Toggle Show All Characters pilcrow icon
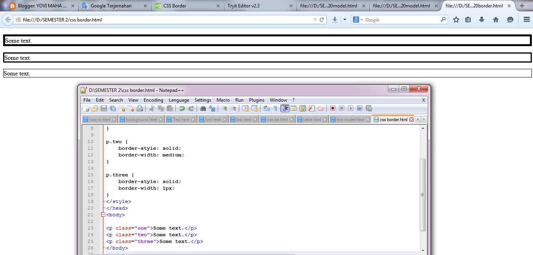The image size is (533, 255). [275, 108]
